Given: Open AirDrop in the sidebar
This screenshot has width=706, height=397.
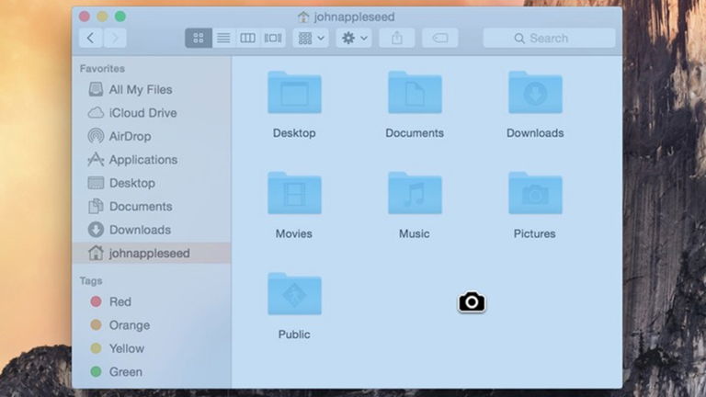Looking at the screenshot, I should [152, 136].
